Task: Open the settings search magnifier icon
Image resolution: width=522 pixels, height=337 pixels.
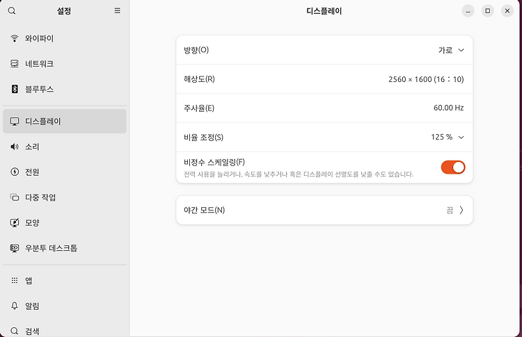Action: point(12,10)
